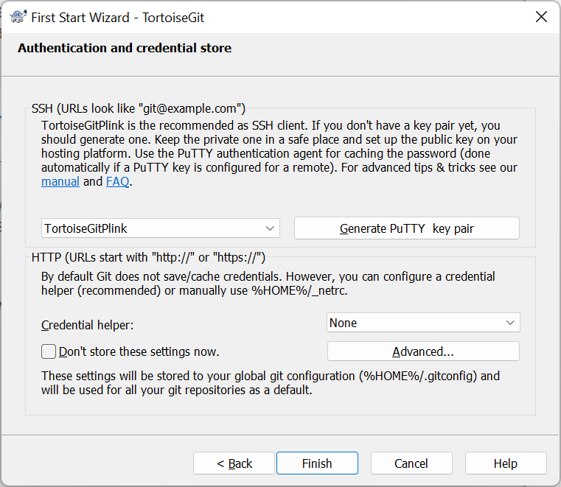Click Generate PuTTY key pair button
Screen dimensions: 561x487
pos(406,228)
